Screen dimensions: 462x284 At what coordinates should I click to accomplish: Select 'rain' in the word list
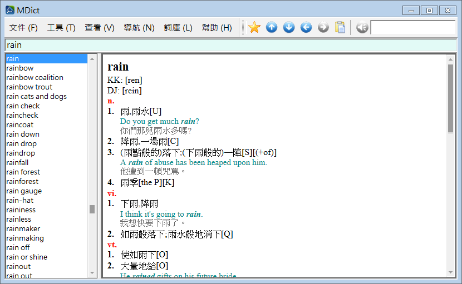click(47, 58)
